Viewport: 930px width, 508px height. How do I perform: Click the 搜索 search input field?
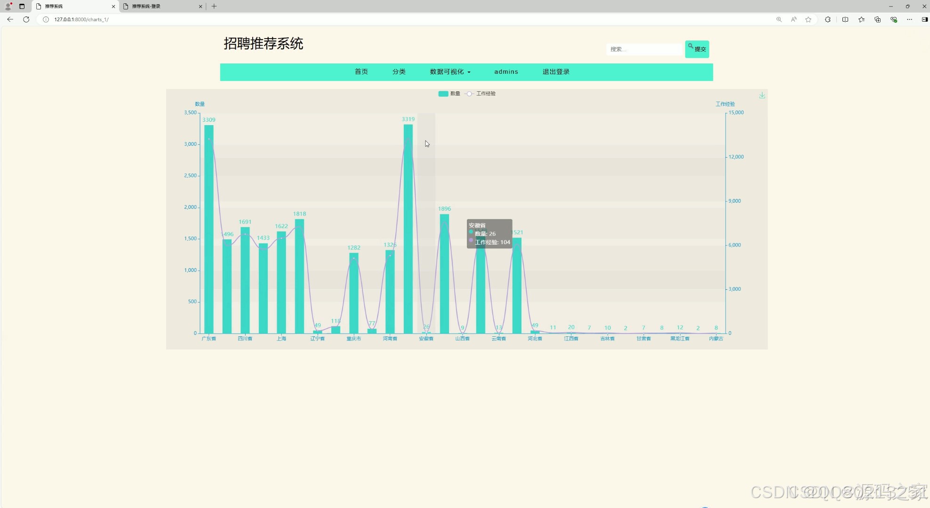click(644, 49)
